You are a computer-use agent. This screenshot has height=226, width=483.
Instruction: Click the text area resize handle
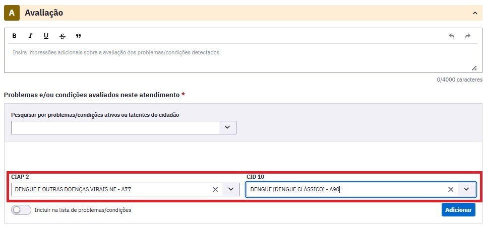pyautogui.click(x=474, y=68)
